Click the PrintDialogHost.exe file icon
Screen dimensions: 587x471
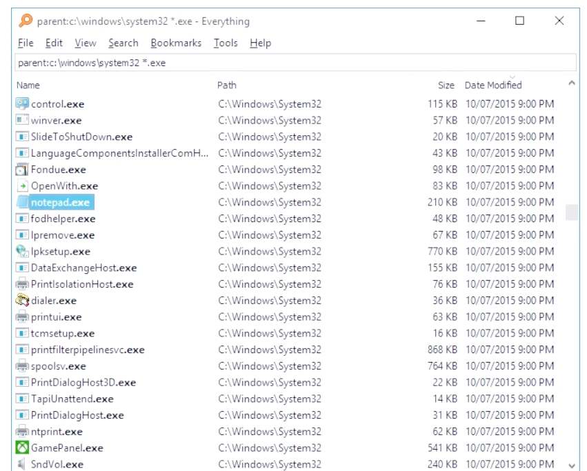pyautogui.click(x=22, y=415)
